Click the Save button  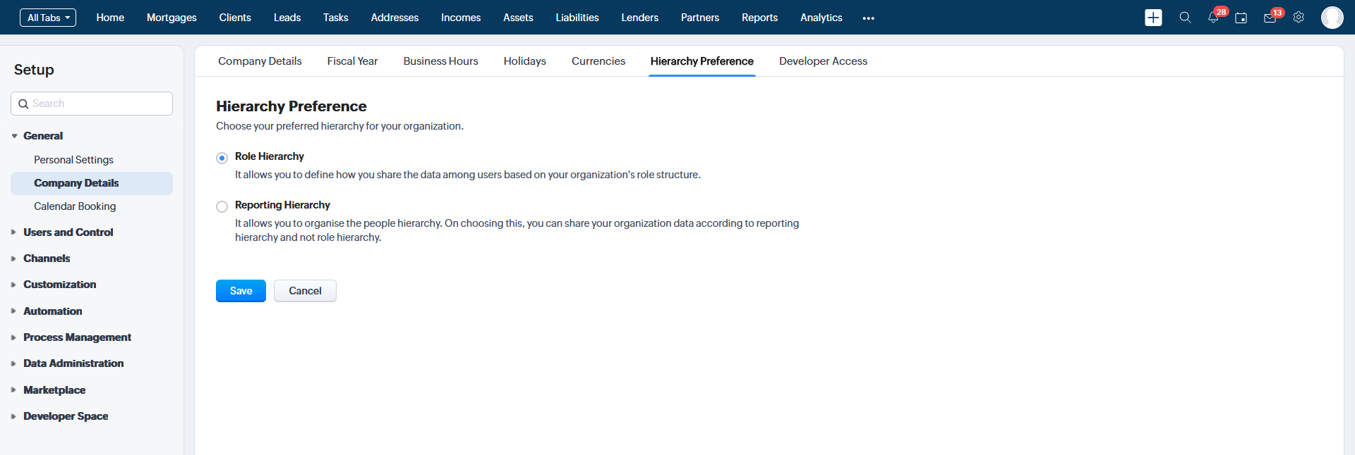tap(241, 291)
